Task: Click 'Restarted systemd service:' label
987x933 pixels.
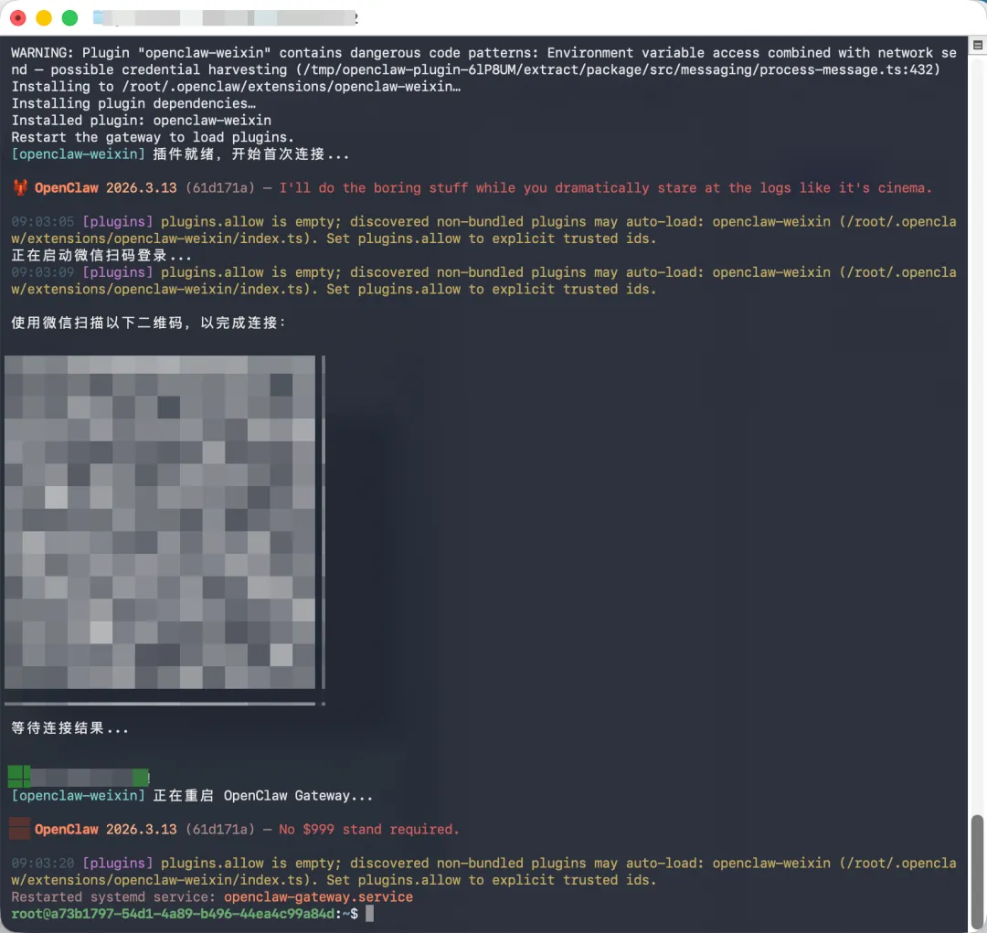Action: (x=114, y=897)
